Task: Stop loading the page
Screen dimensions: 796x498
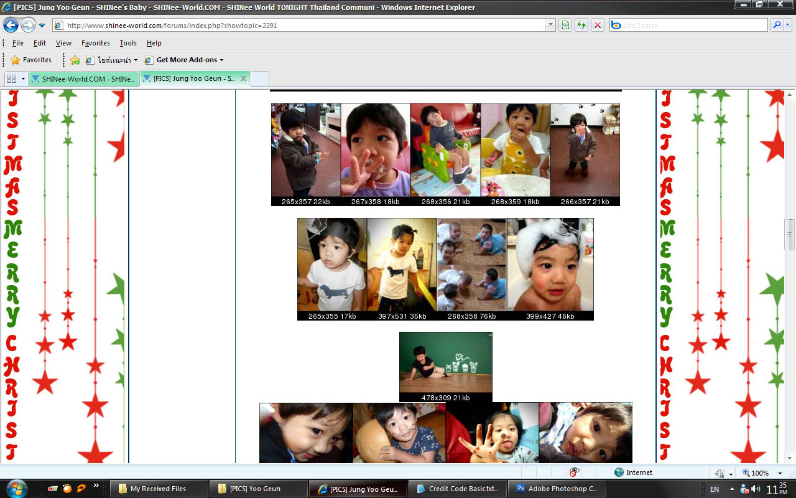Action: (598, 26)
